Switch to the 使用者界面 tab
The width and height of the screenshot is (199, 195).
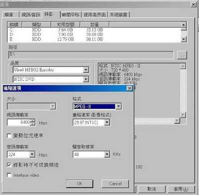tap(95, 15)
